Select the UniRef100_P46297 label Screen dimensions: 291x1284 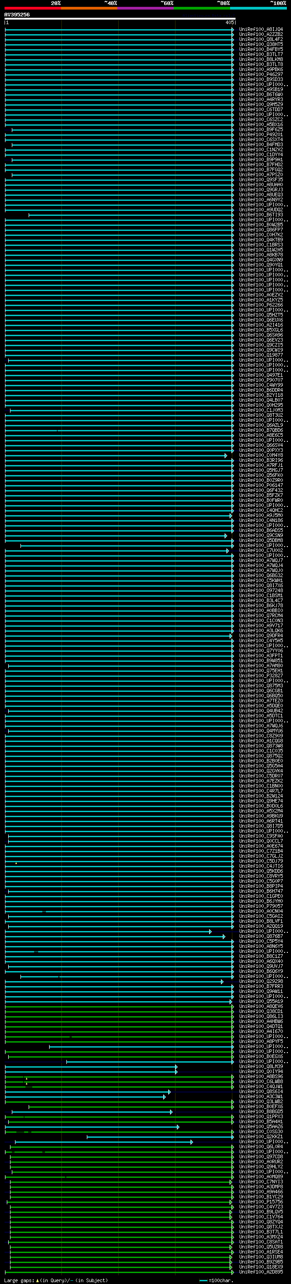(x=261, y=74)
